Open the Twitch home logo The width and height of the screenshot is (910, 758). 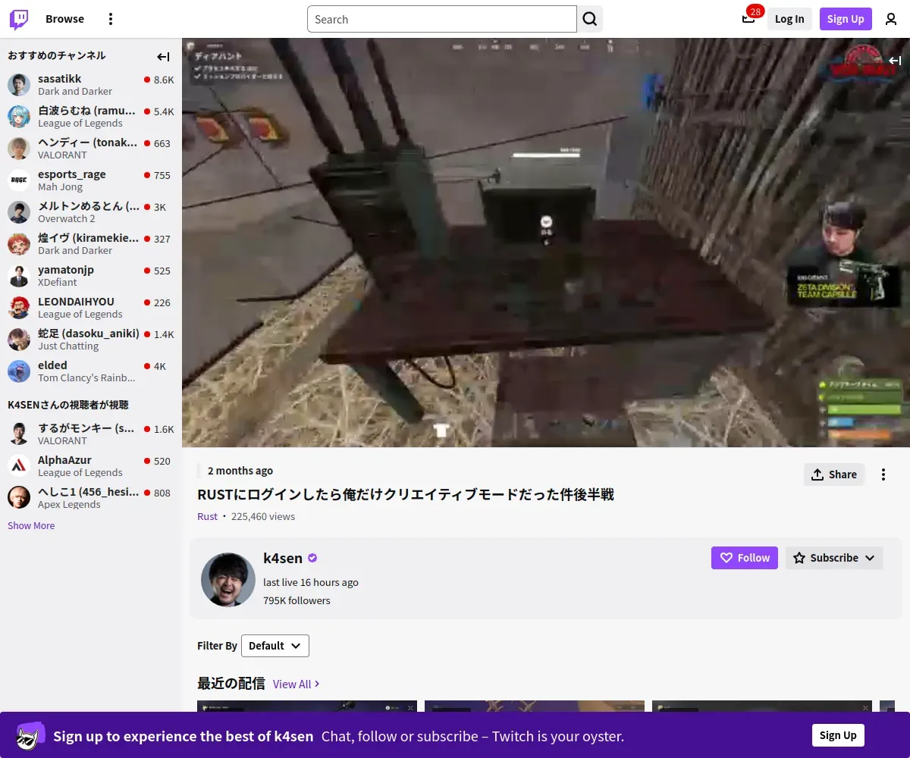click(19, 19)
